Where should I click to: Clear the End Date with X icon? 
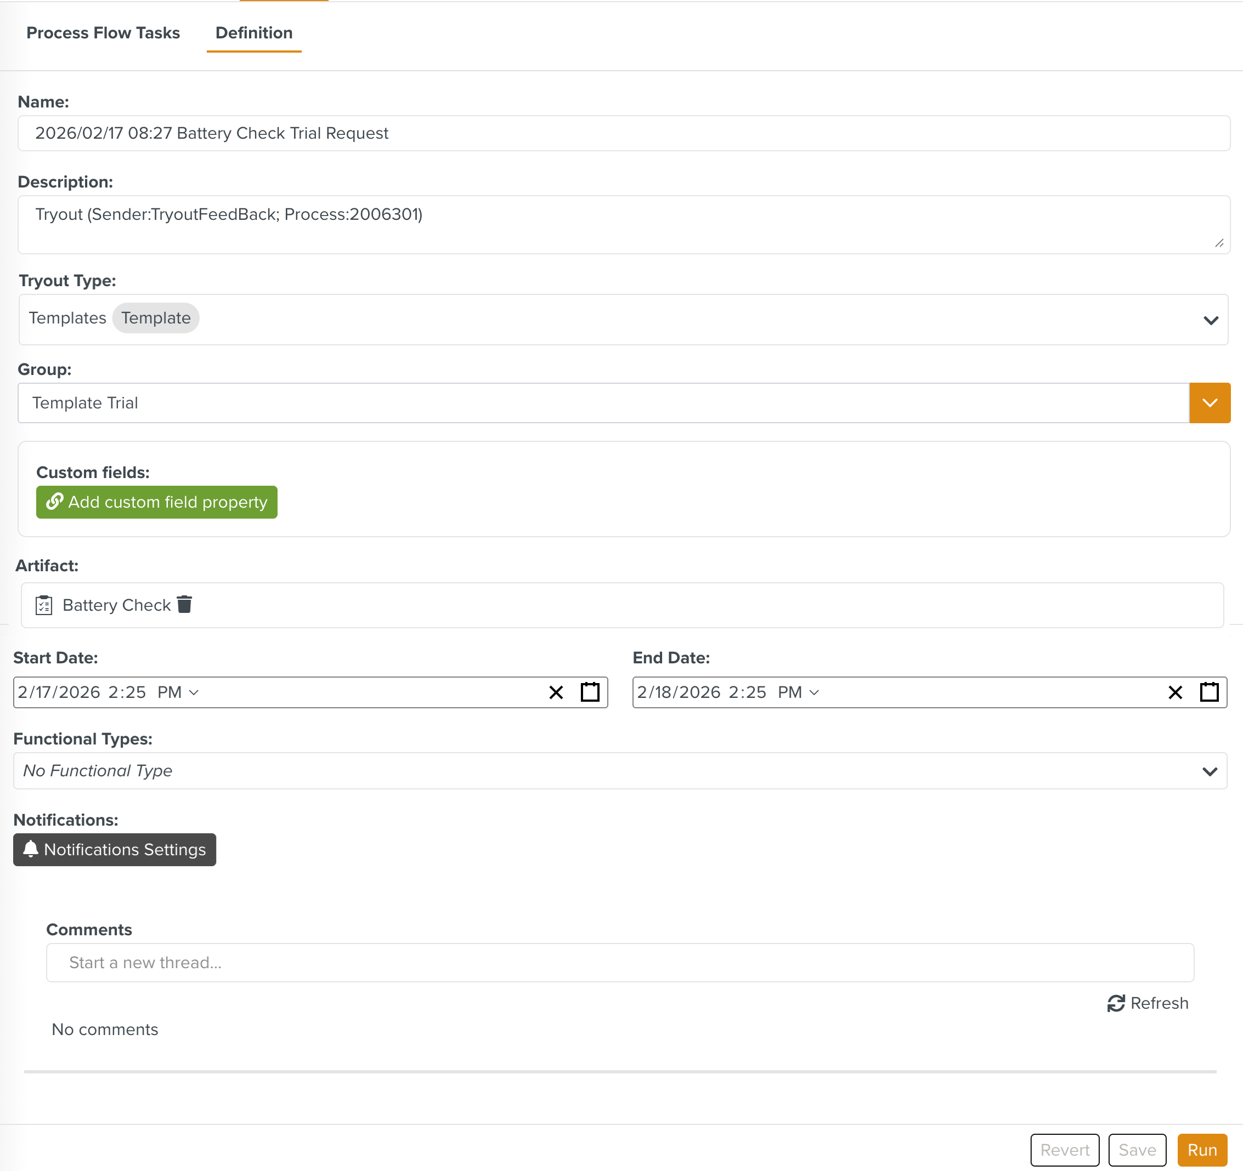pyautogui.click(x=1175, y=692)
